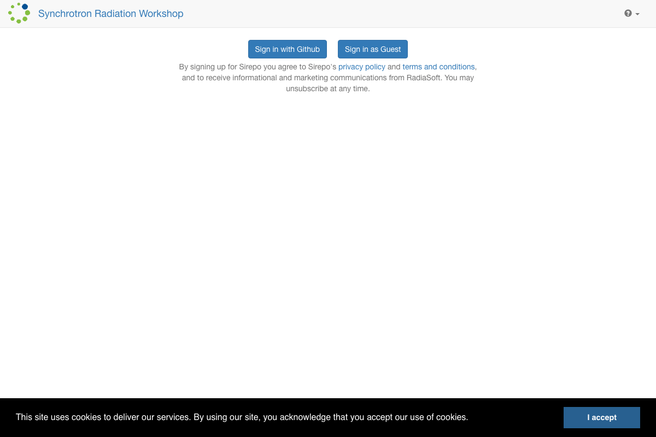Open Synchrotron Radiation Workshop title link
This screenshot has height=437, width=656.
pos(111,14)
